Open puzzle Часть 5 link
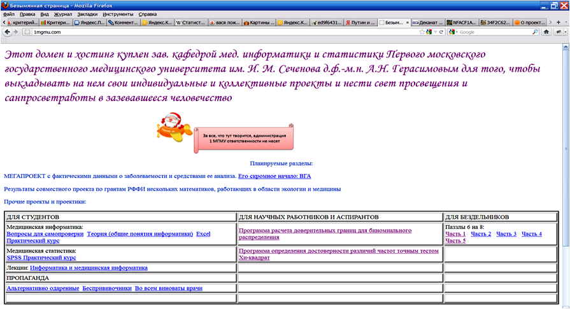Image resolution: width=570 pixels, height=309 pixels. 455,241
